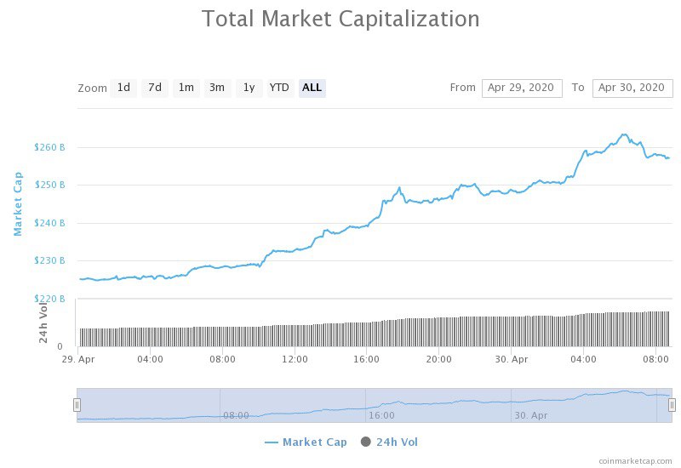This screenshot has width=681, height=468.
Task: Toggle the Market Cap legend series
Action: [x=314, y=442]
